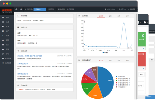Click the timestamp 2017-05-20 16:27:46

tap(64, 56)
